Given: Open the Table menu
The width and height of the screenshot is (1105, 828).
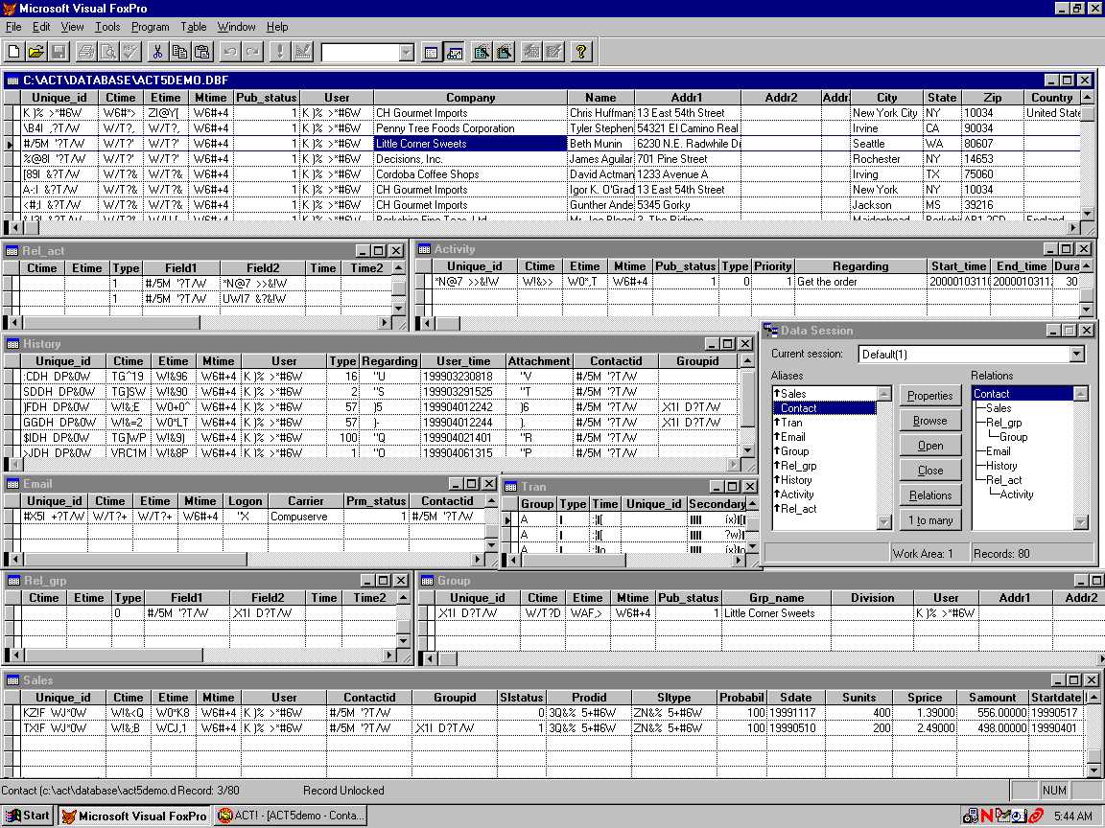Looking at the screenshot, I should click(x=193, y=27).
